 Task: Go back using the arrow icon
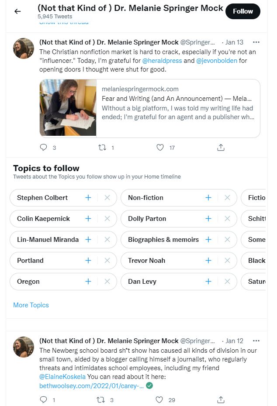click(x=17, y=11)
